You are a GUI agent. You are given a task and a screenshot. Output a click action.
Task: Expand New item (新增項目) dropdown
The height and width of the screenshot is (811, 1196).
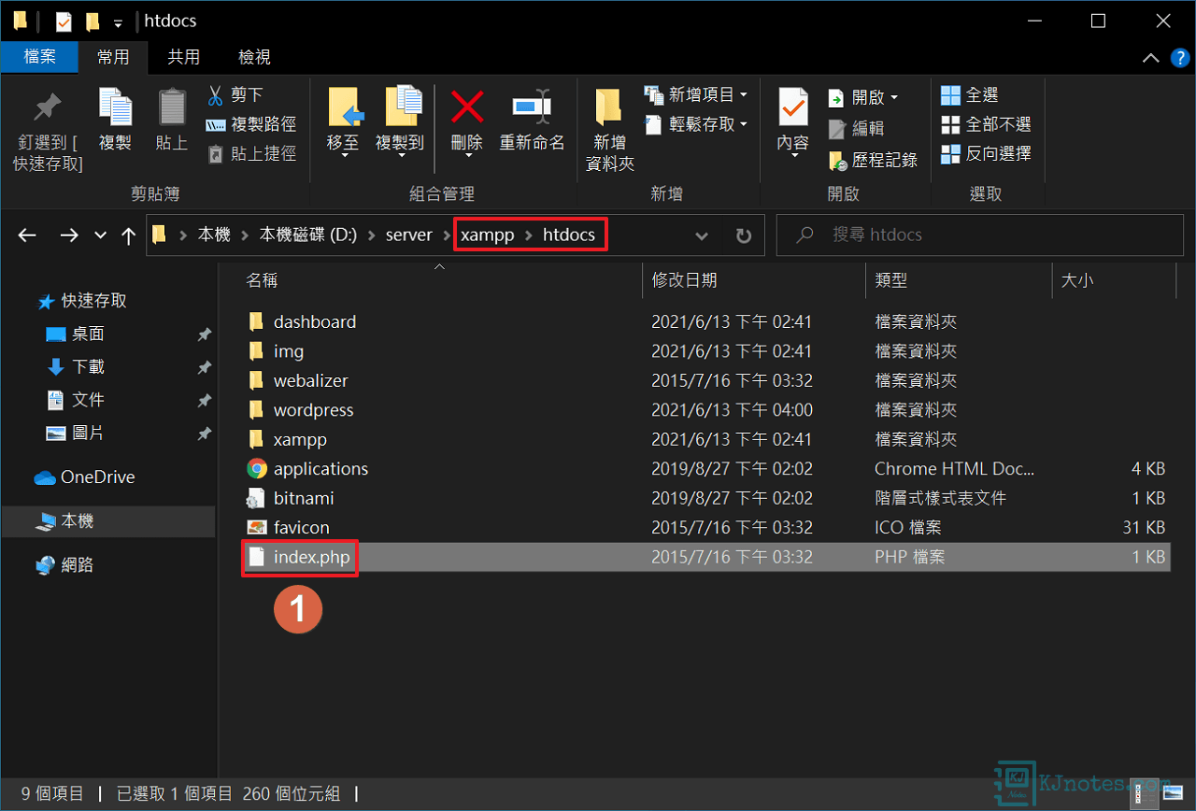click(x=744, y=95)
